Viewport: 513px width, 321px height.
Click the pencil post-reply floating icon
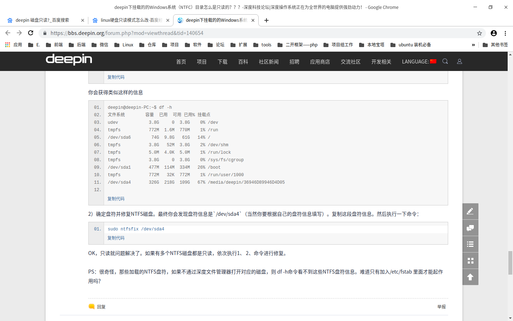pyautogui.click(x=470, y=212)
